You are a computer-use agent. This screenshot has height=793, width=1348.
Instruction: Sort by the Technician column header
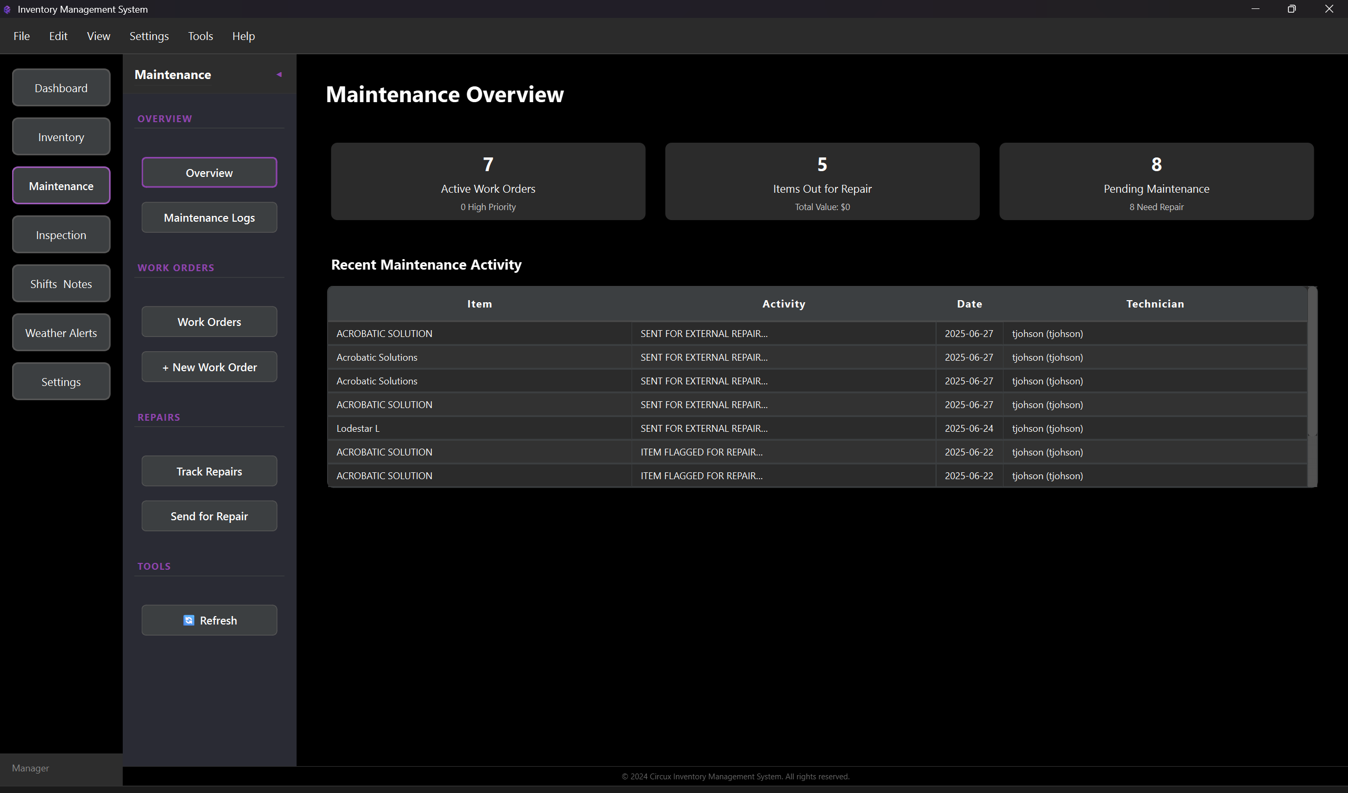1154,304
